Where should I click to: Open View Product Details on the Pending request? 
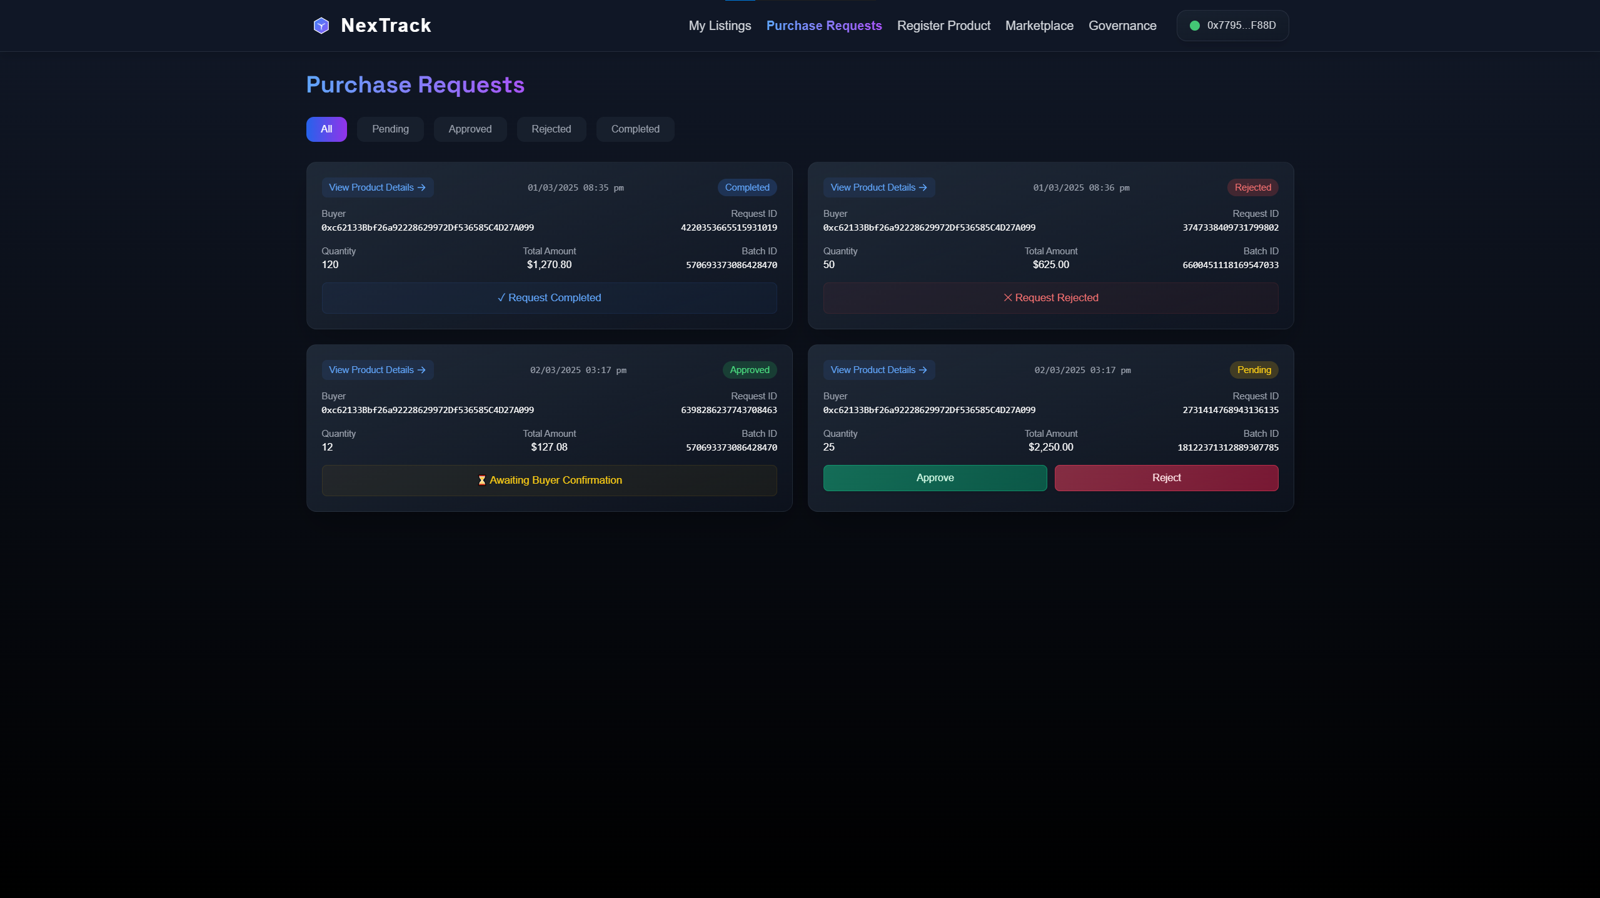point(878,370)
